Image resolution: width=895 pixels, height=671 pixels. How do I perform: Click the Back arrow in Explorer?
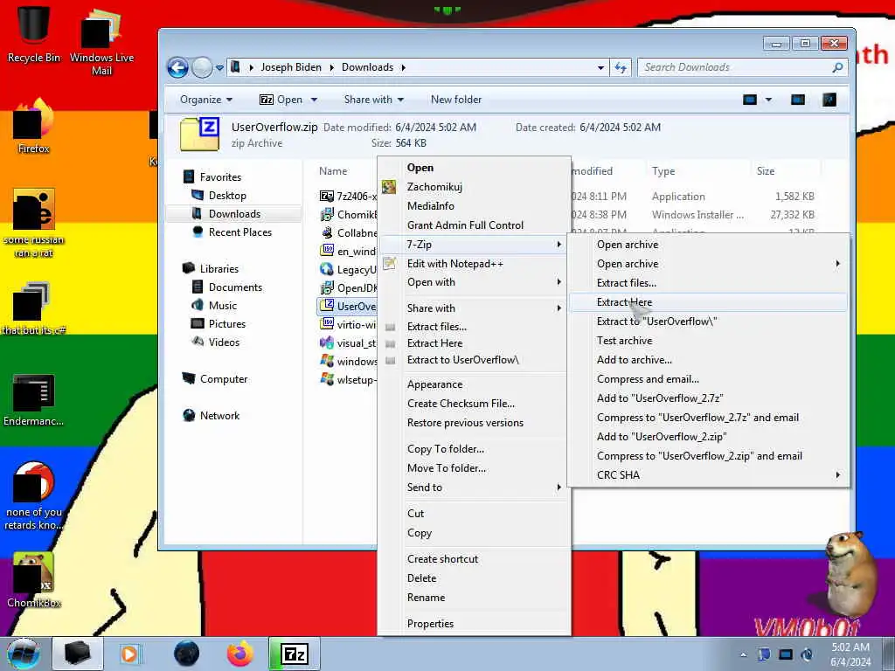click(x=178, y=68)
